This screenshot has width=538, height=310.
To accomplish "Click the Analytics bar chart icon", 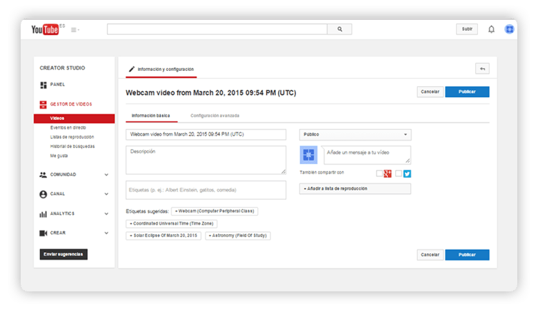I will point(43,214).
